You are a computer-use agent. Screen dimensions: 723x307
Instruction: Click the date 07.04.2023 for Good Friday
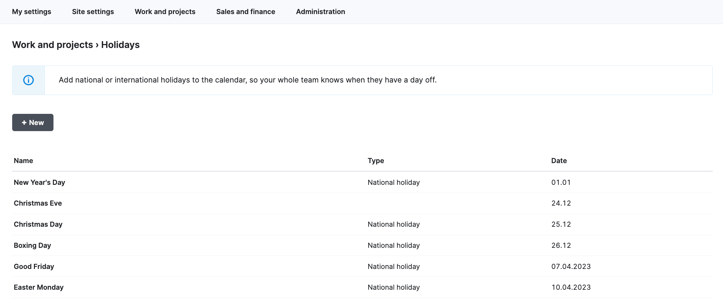tap(571, 266)
